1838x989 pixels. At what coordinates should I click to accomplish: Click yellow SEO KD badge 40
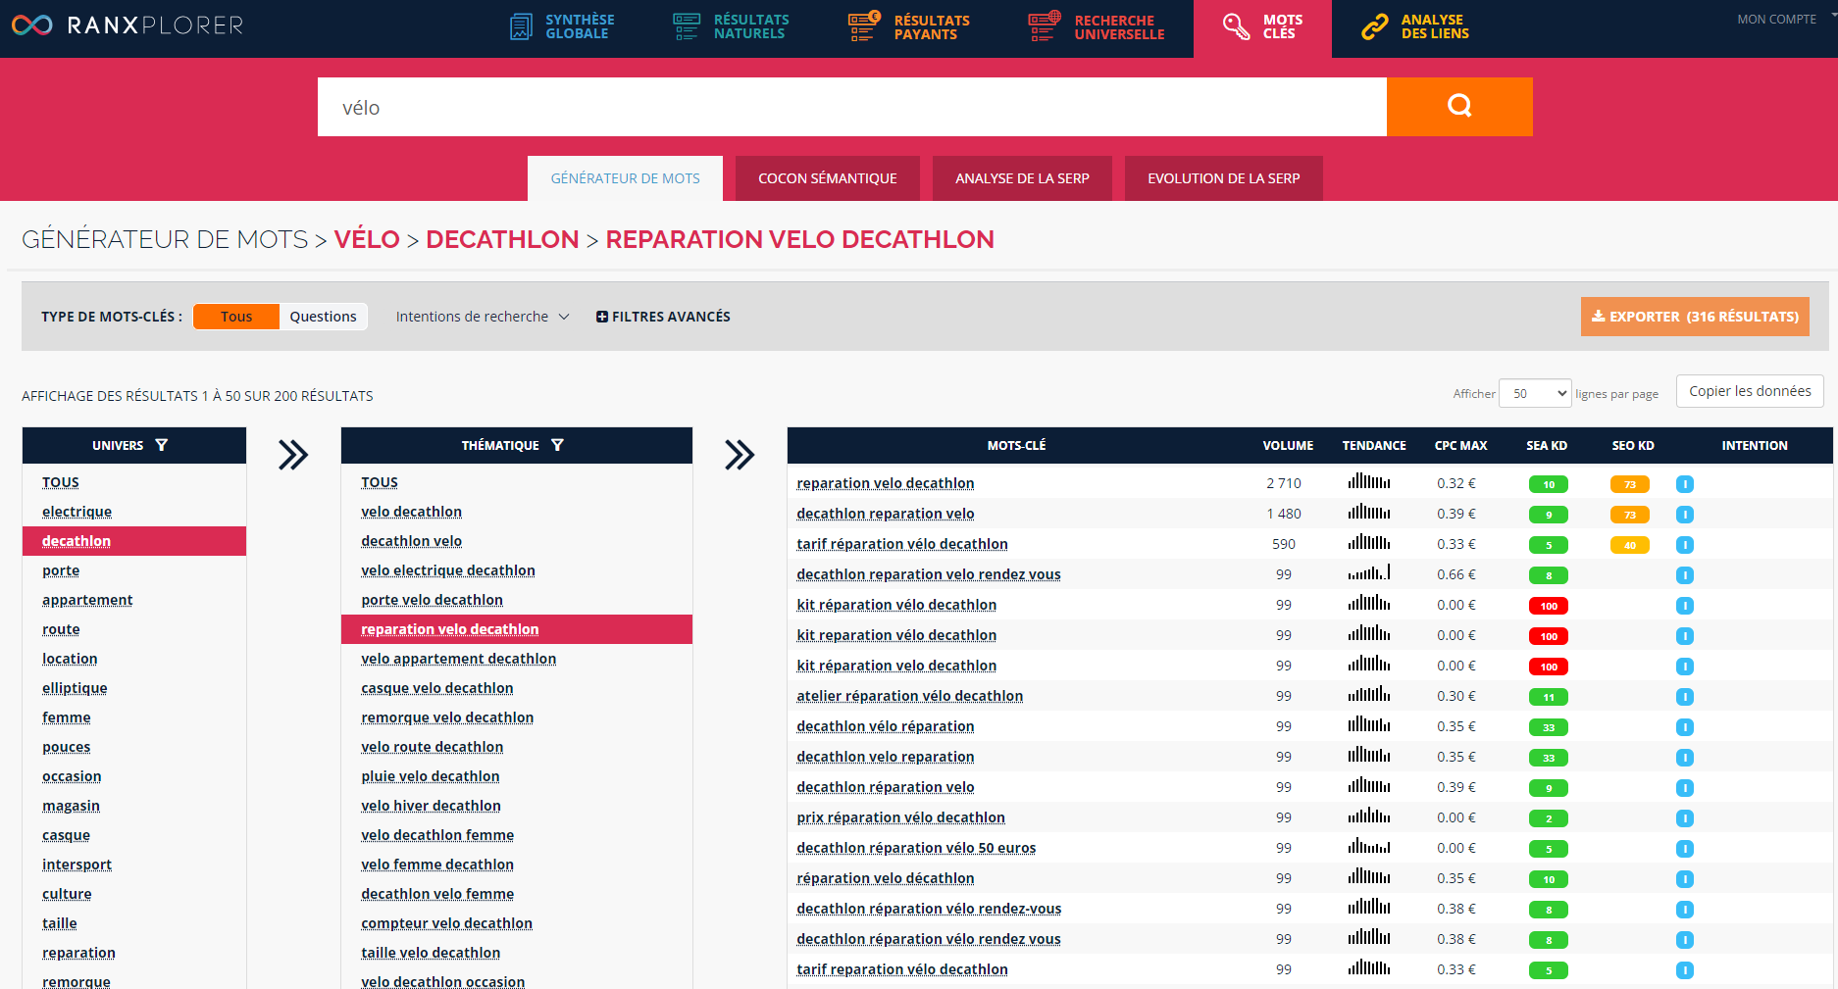1630,545
